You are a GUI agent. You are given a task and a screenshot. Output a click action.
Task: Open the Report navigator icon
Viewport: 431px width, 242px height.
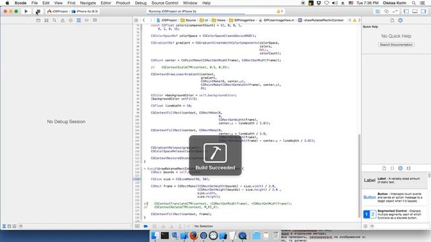[95, 20]
